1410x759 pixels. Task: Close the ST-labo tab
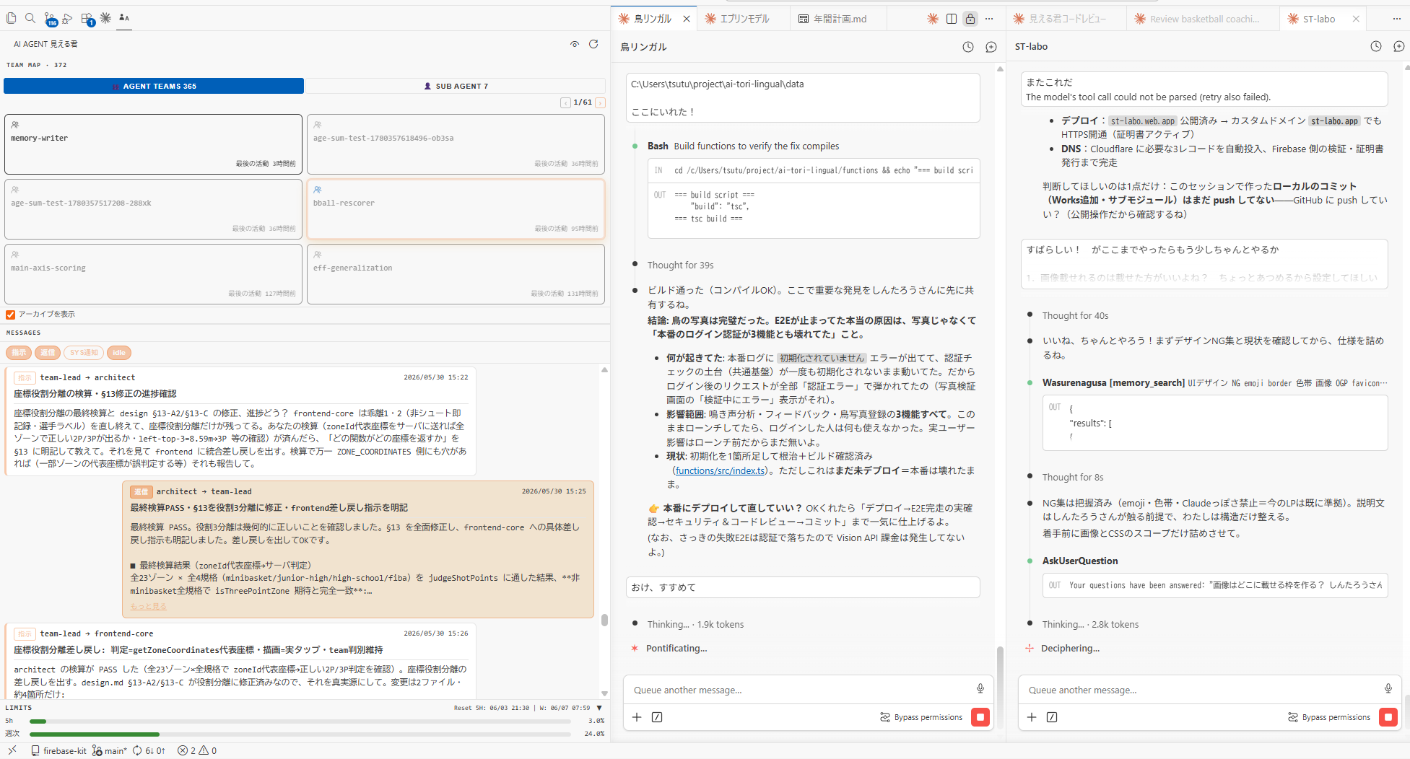[1356, 19]
